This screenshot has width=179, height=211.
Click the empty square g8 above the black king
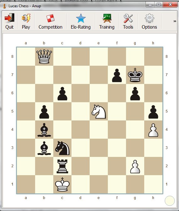tap(135, 57)
